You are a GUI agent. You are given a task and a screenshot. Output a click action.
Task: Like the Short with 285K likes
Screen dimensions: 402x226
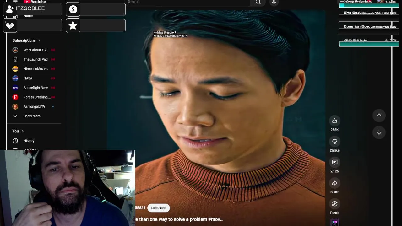334,121
